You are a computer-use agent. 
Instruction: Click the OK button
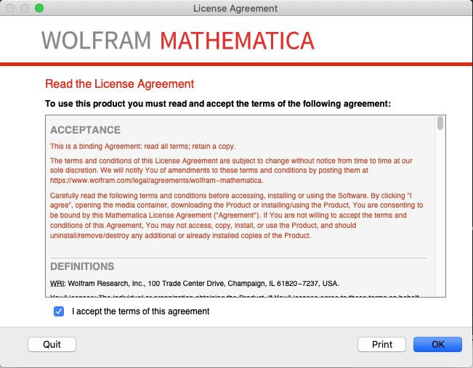437,344
